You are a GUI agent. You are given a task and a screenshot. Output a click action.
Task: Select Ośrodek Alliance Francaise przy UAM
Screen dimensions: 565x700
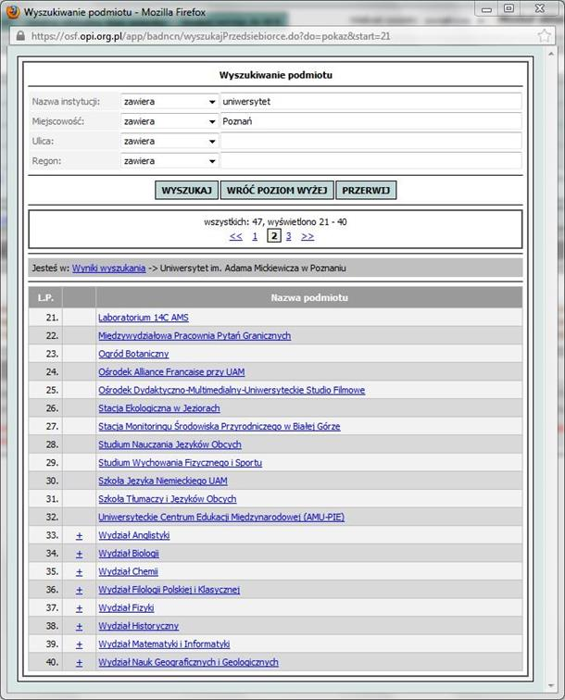pos(171,372)
